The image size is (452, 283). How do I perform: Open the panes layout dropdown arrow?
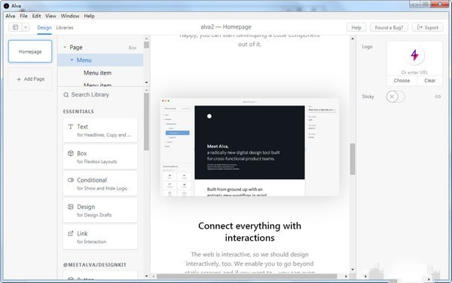(26, 27)
